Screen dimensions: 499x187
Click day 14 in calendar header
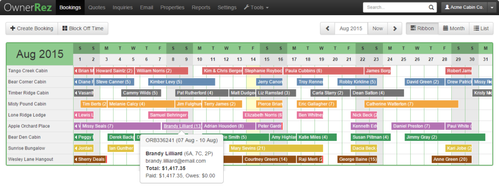click(x=253, y=59)
